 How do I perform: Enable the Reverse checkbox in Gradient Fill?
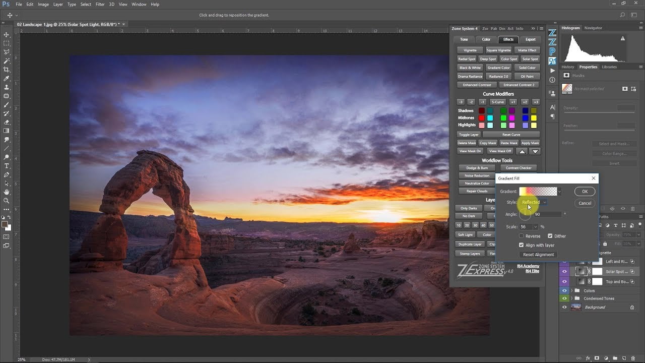click(x=522, y=236)
